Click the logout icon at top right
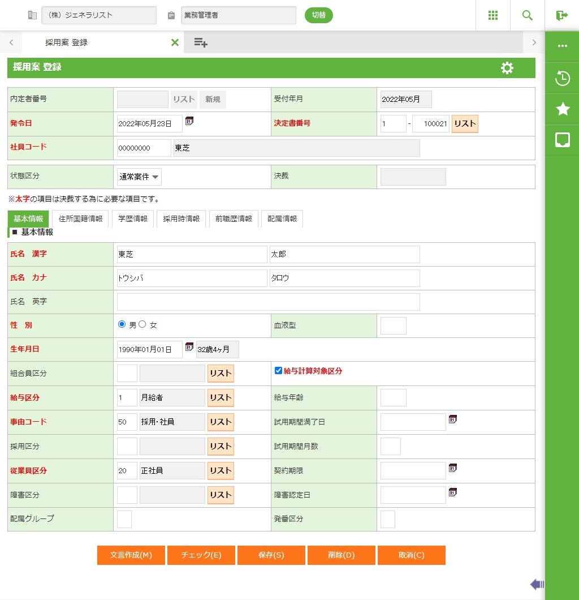This screenshot has height=600, width=579. pyautogui.click(x=562, y=15)
